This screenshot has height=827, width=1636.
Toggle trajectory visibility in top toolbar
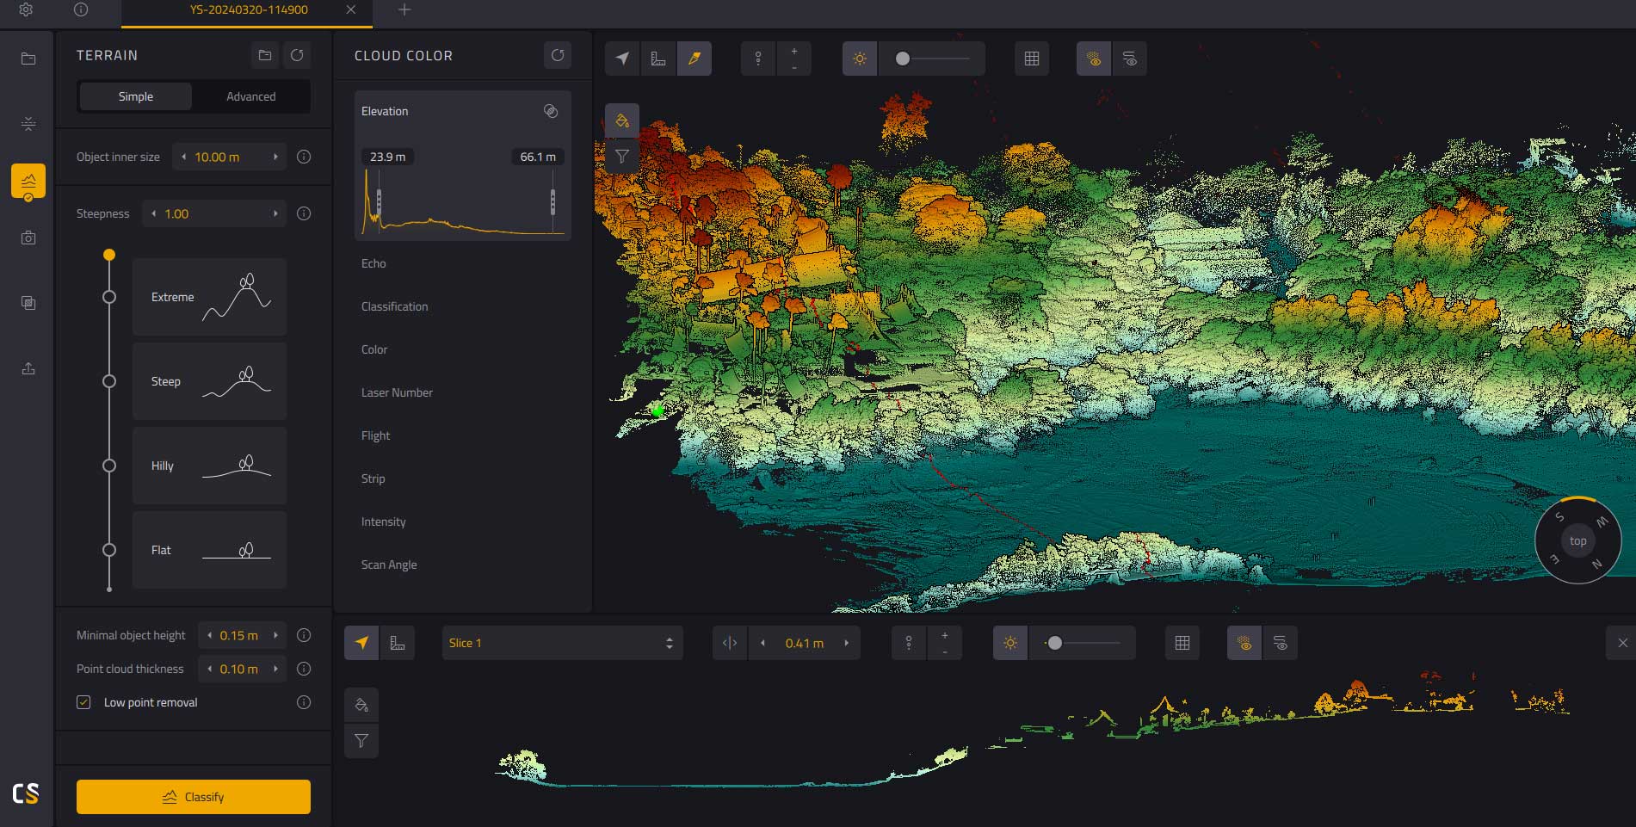pyautogui.click(x=1130, y=59)
